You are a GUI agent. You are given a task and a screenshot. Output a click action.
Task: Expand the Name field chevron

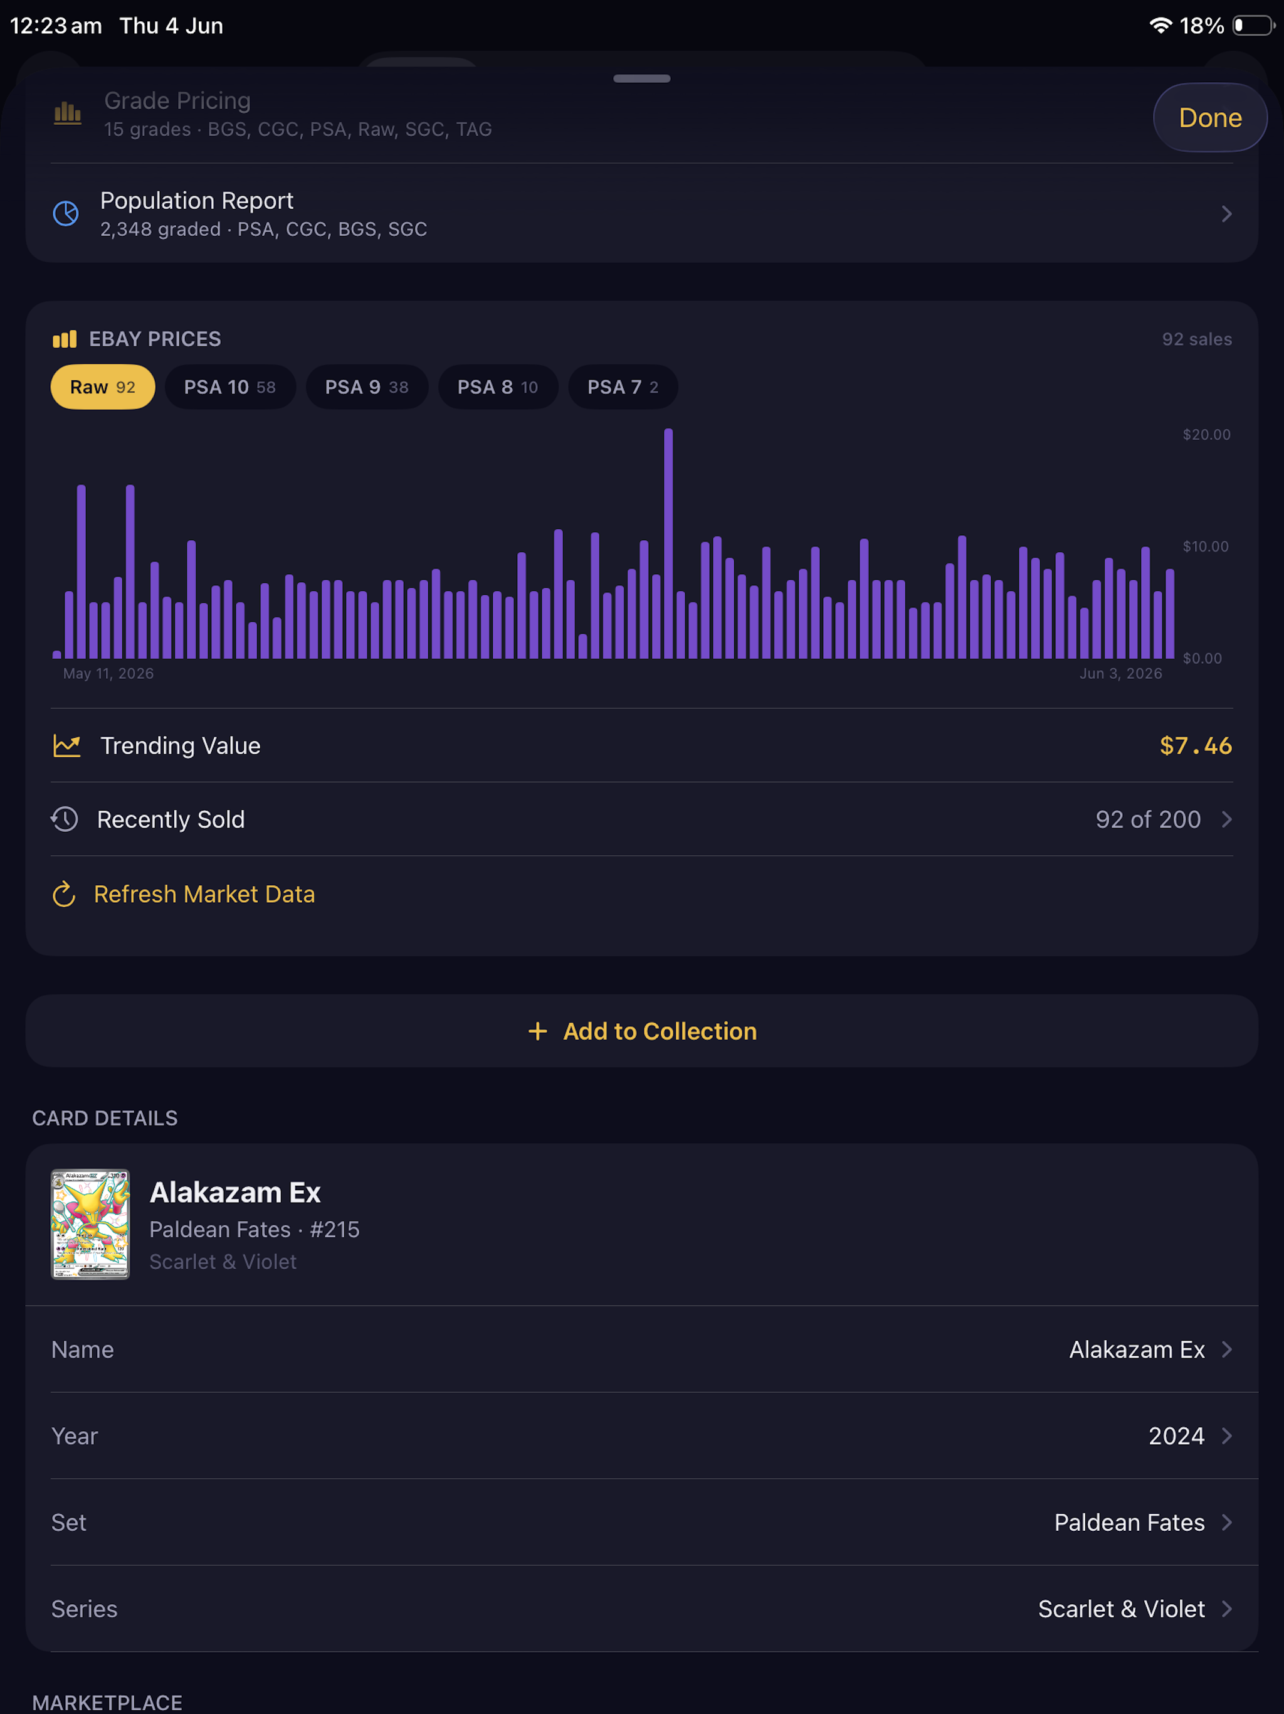(1226, 1349)
